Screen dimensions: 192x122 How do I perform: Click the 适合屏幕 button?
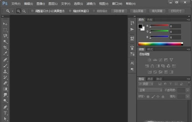[x=138, y=11]
